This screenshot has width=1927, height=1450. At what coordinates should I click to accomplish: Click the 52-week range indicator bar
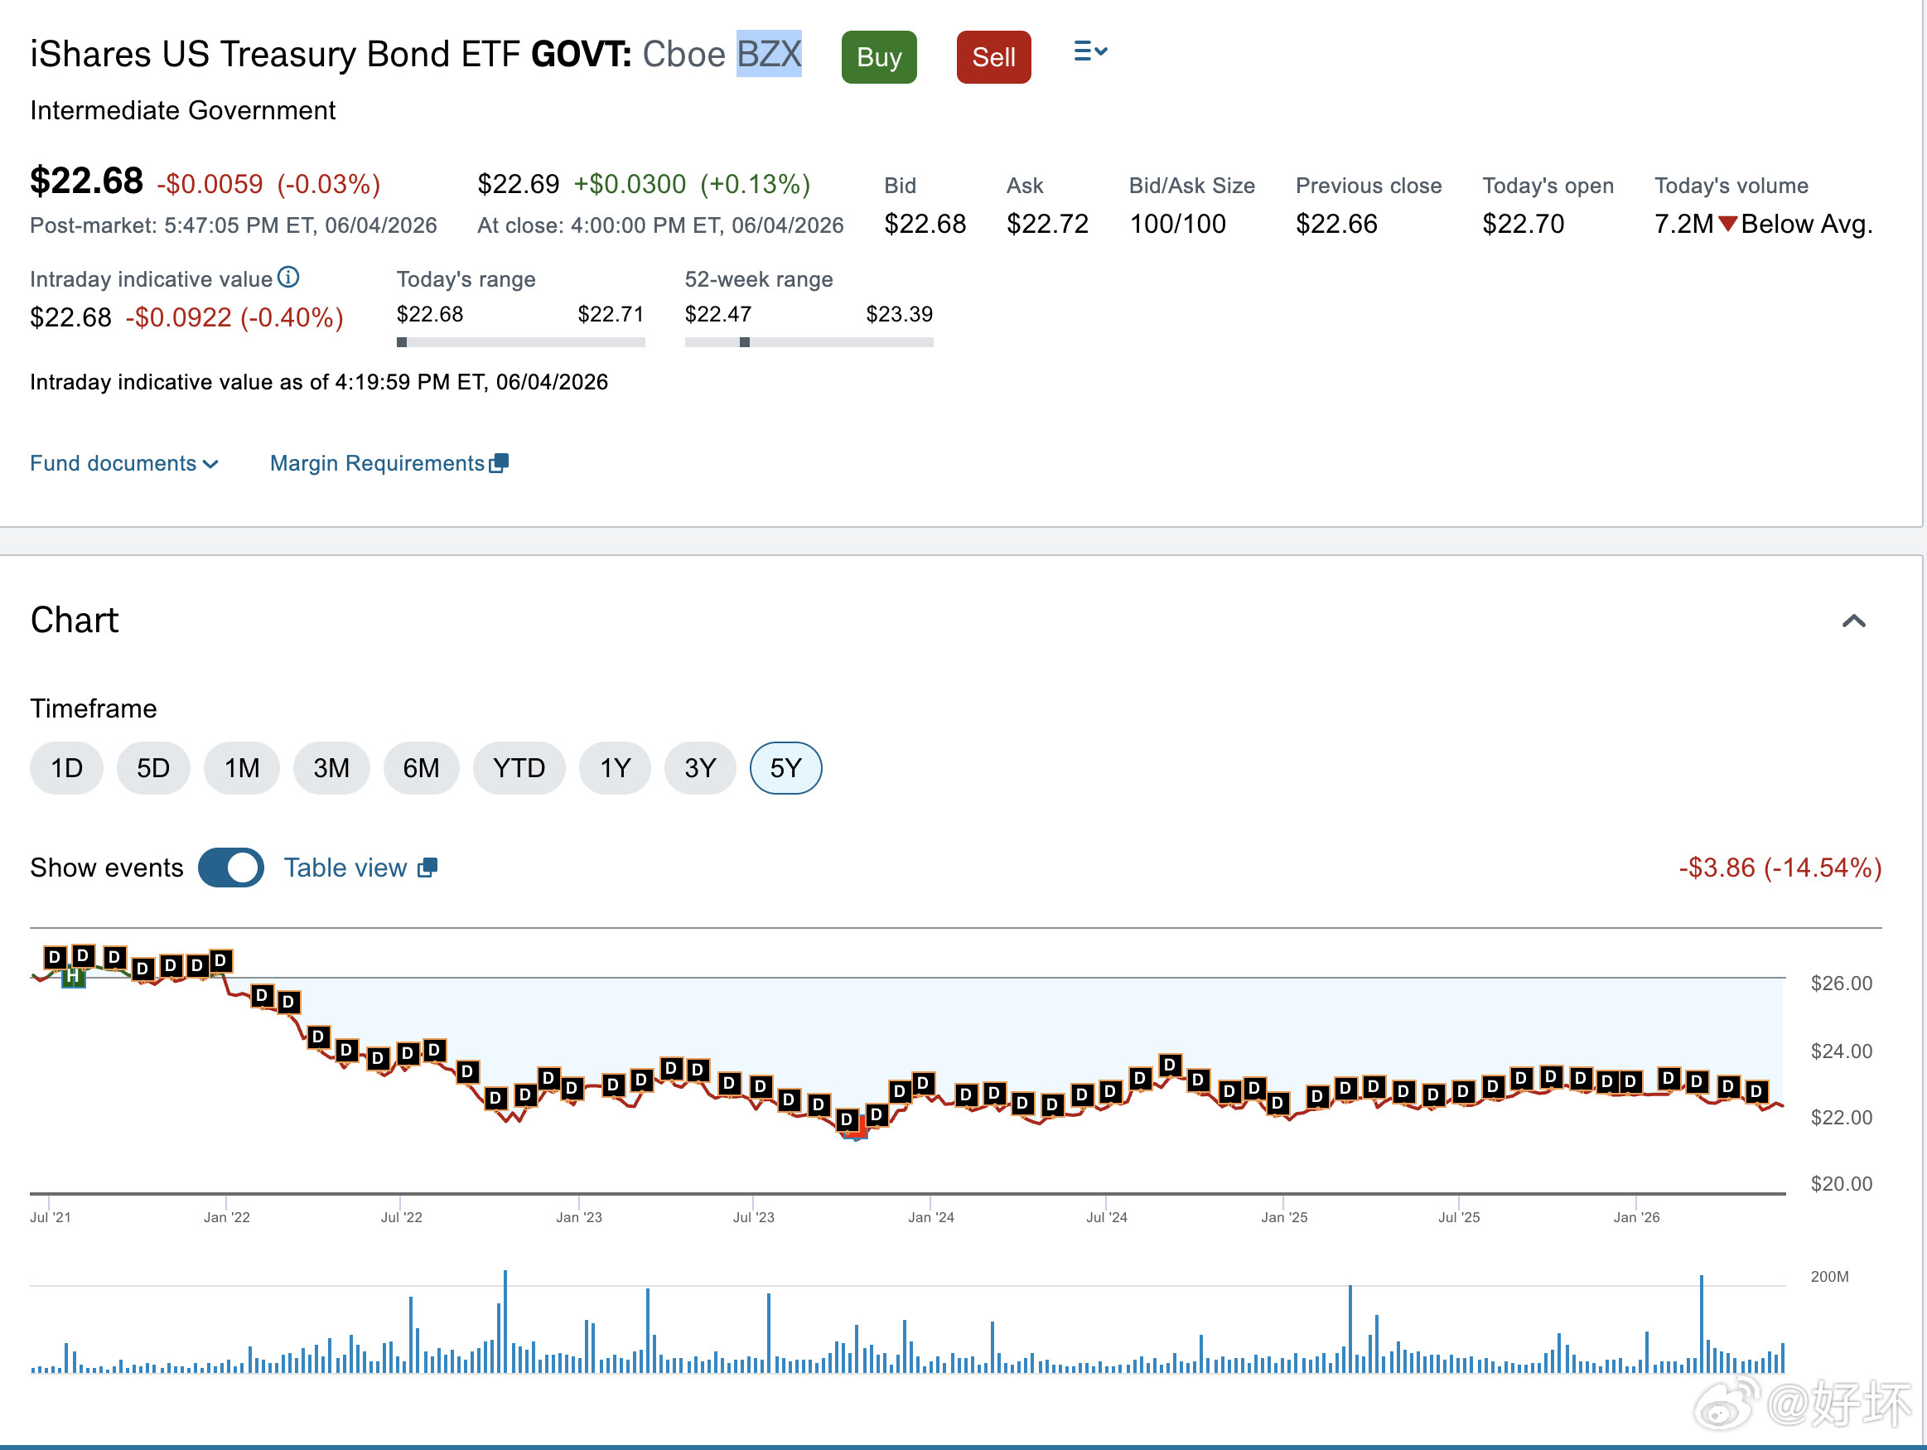click(x=809, y=342)
